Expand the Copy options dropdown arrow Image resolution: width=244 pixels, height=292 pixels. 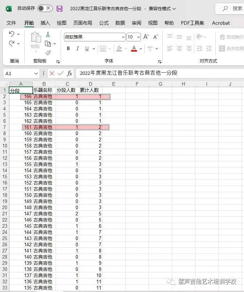54,44
